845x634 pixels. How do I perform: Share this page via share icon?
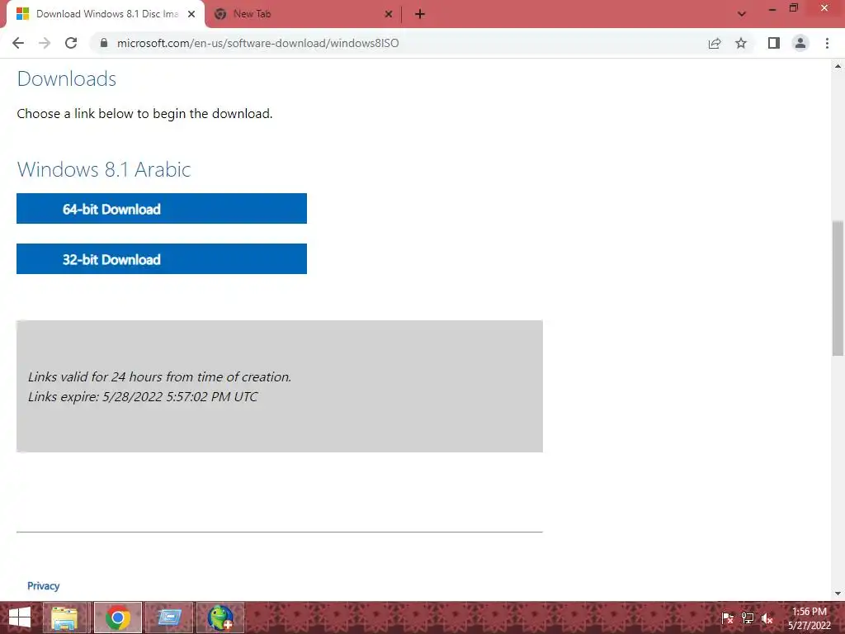(715, 43)
